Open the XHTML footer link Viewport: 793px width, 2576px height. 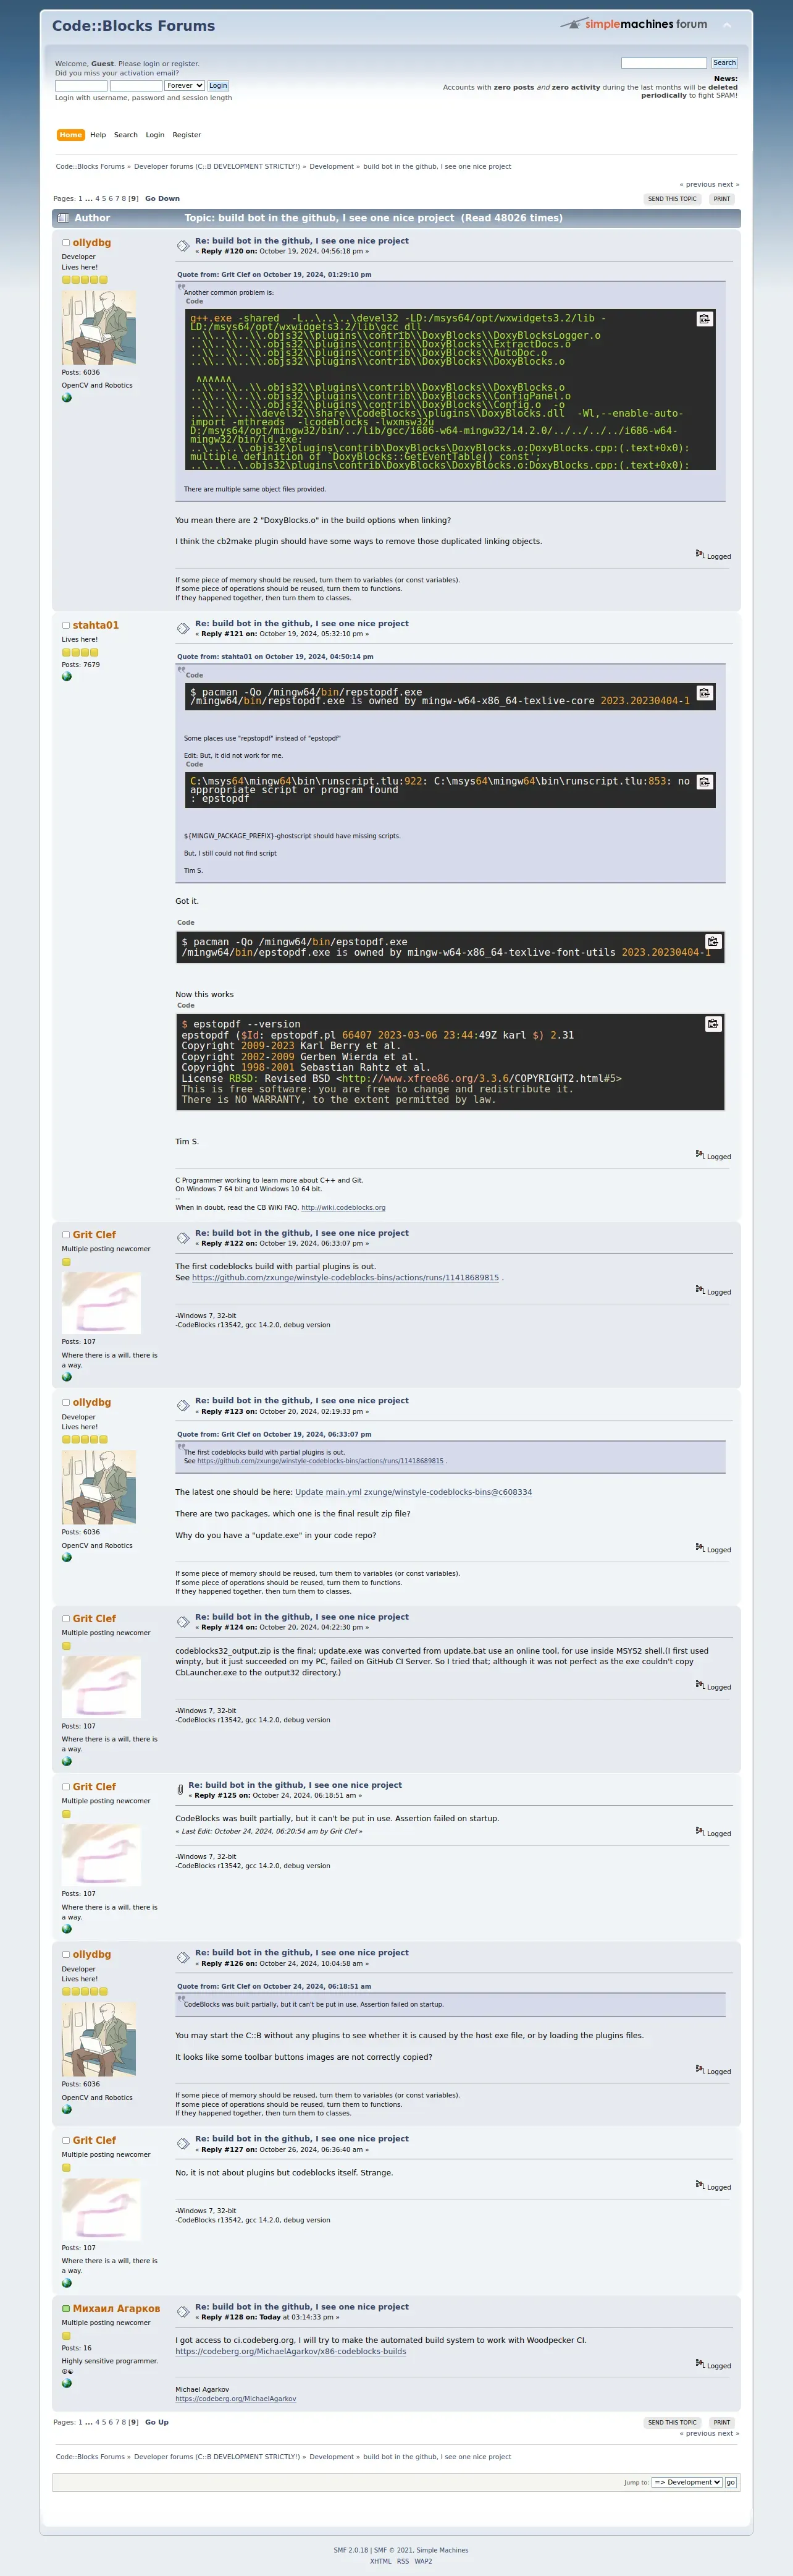point(380,2561)
